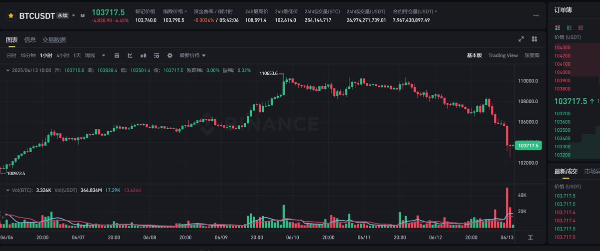The width and height of the screenshot is (600, 251).
Task: Collapse the OHLC data line chevron
Action: (8, 70)
